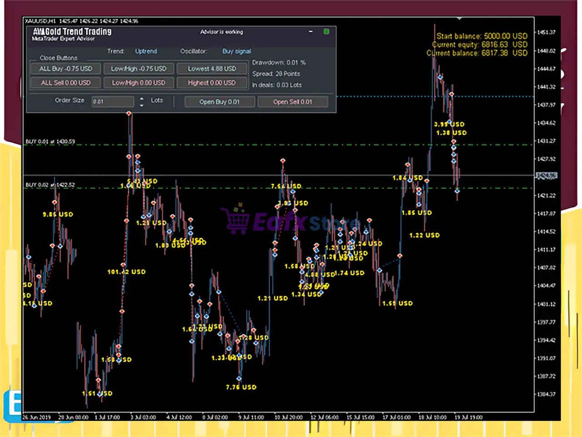The image size is (582, 437).
Task: Select the BUY 0.01 at 1430.59 order line
Action: pos(50,142)
